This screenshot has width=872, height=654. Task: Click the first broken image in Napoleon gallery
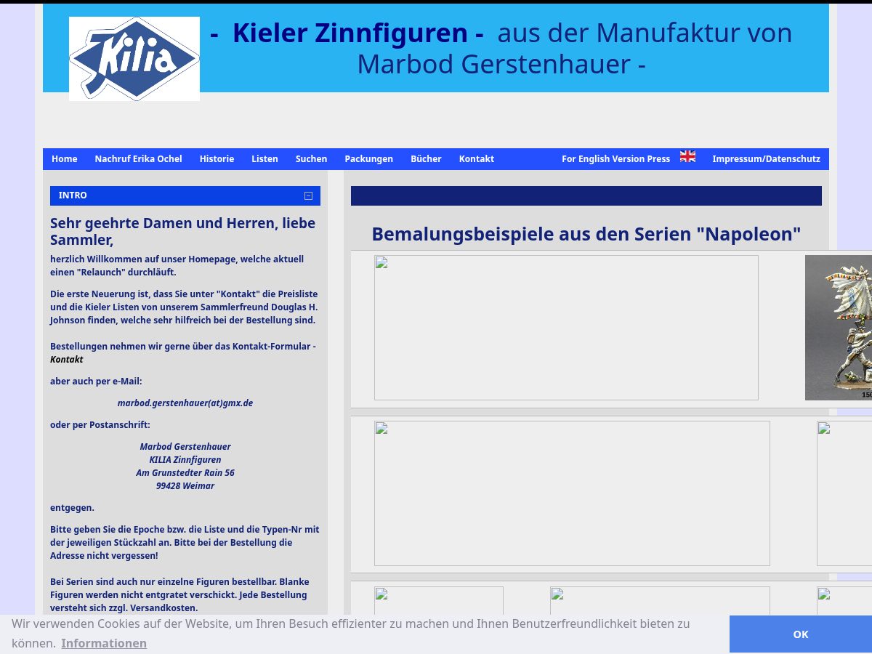click(x=566, y=328)
